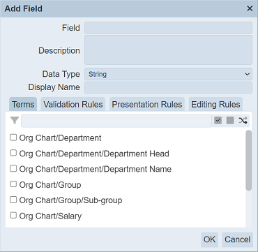Toggle Org Chart/Salary checkbox
This screenshot has width=258, height=252.
pos(13,216)
